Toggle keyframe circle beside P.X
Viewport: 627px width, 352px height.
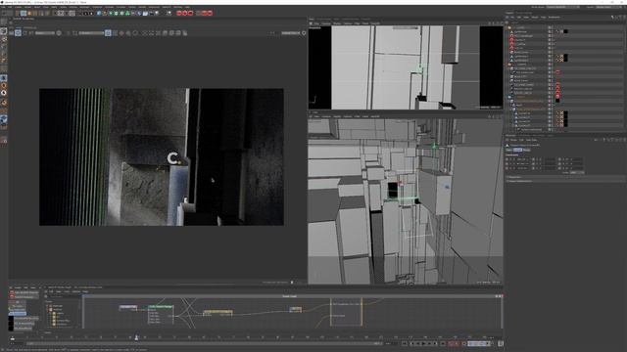(506, 159)
